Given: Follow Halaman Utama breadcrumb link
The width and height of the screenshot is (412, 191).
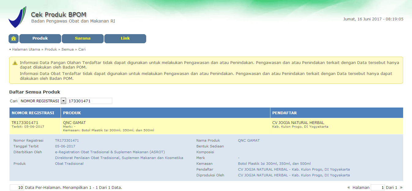Looking at the screenshot, I should 26,49.
